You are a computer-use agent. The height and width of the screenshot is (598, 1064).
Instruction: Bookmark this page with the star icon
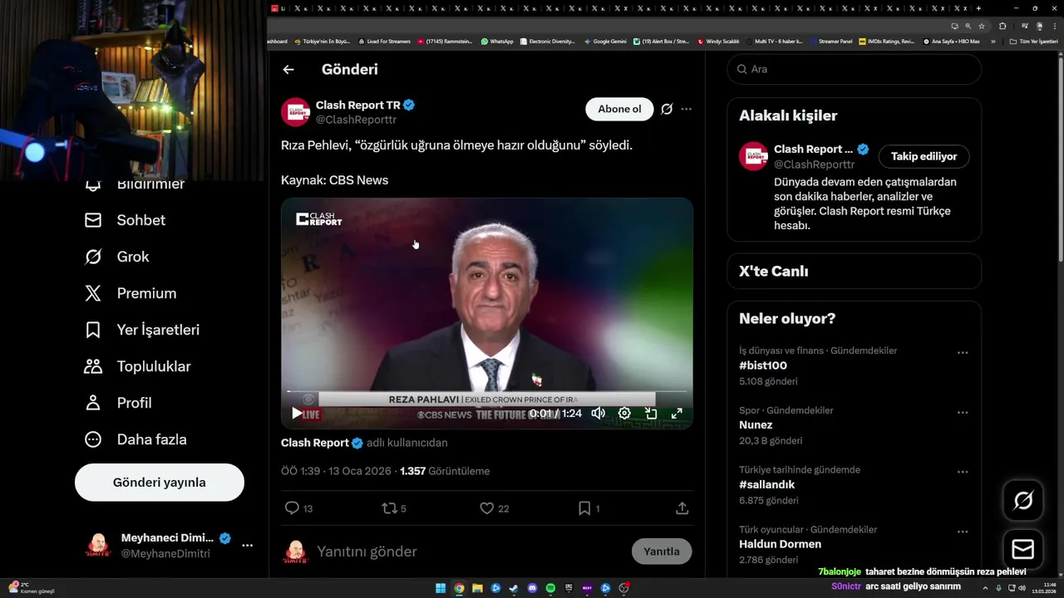coord(982,26)
